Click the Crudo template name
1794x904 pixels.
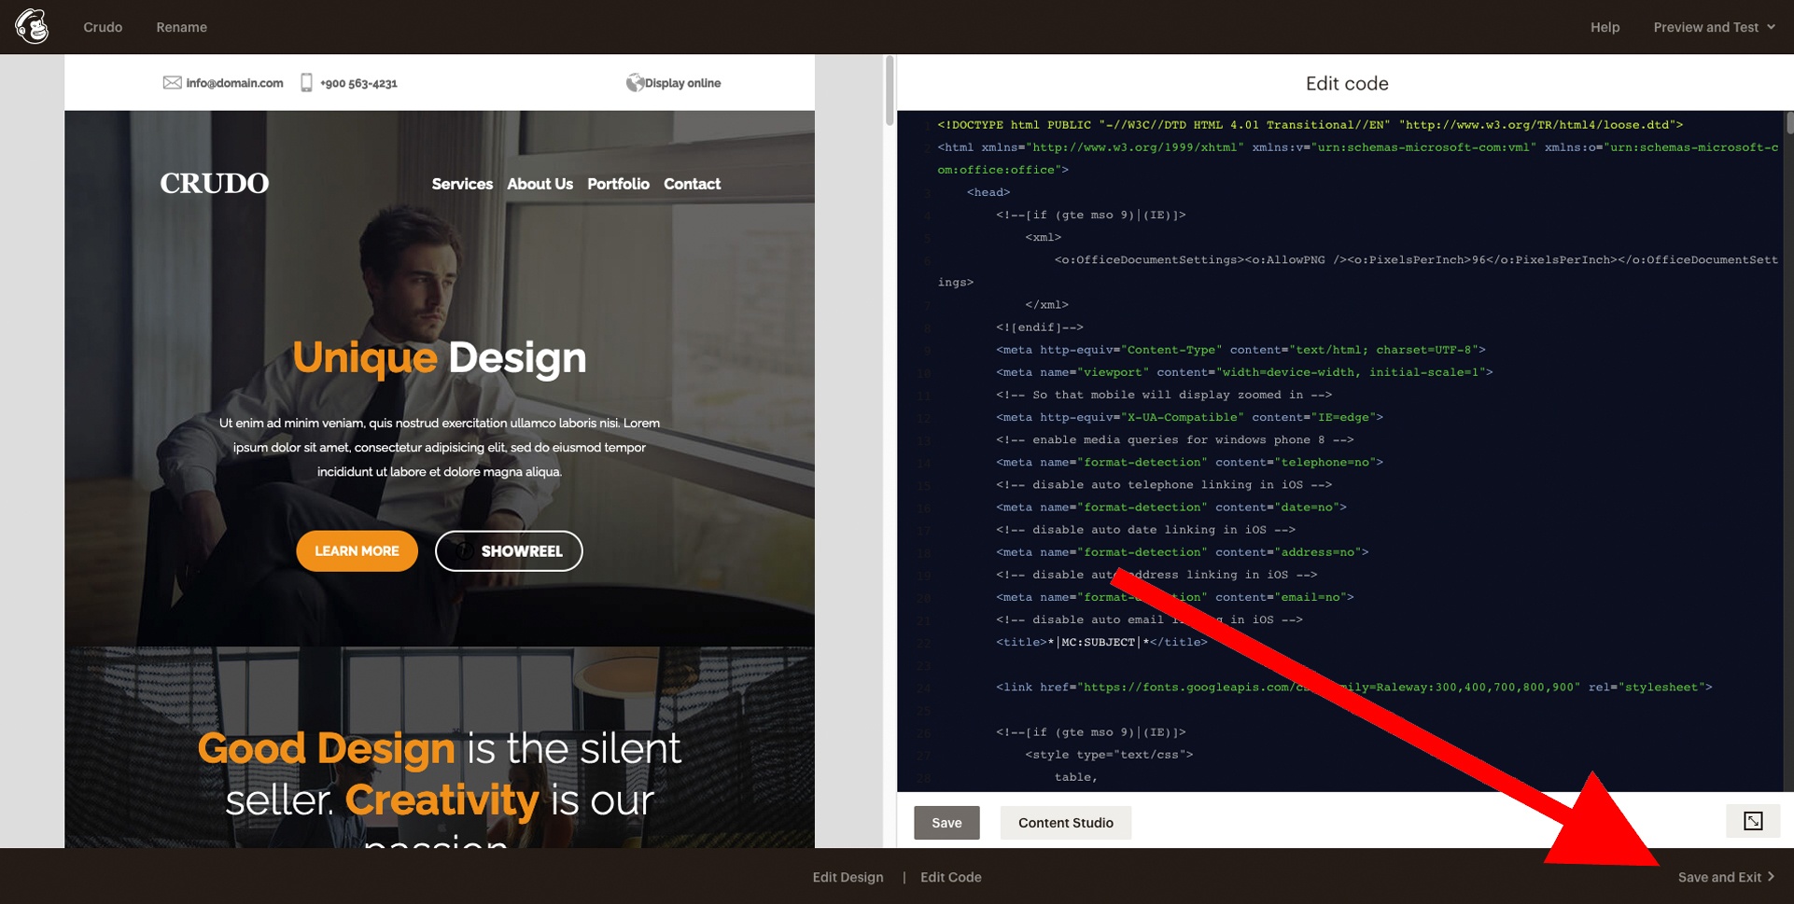click(103, 27)
